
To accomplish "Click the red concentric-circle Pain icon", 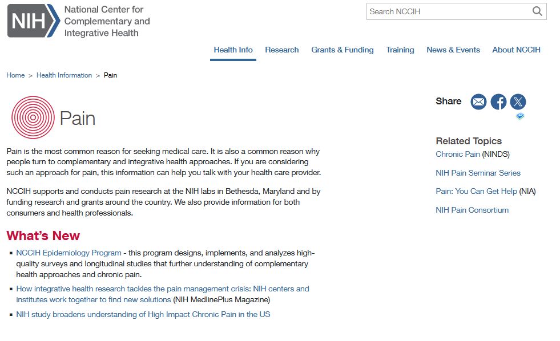I will [x=33, y=117].
